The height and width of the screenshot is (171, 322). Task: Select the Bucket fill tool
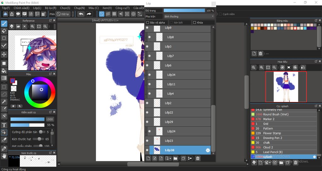[4, 71]
